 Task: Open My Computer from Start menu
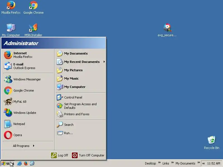point(81,87)
